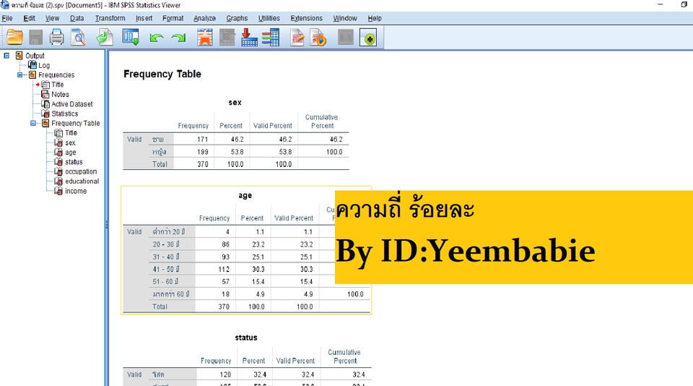Click the Export output icon
Image resolution: width=693 pixels, height=386 pixels.
(x=105, y=38)
